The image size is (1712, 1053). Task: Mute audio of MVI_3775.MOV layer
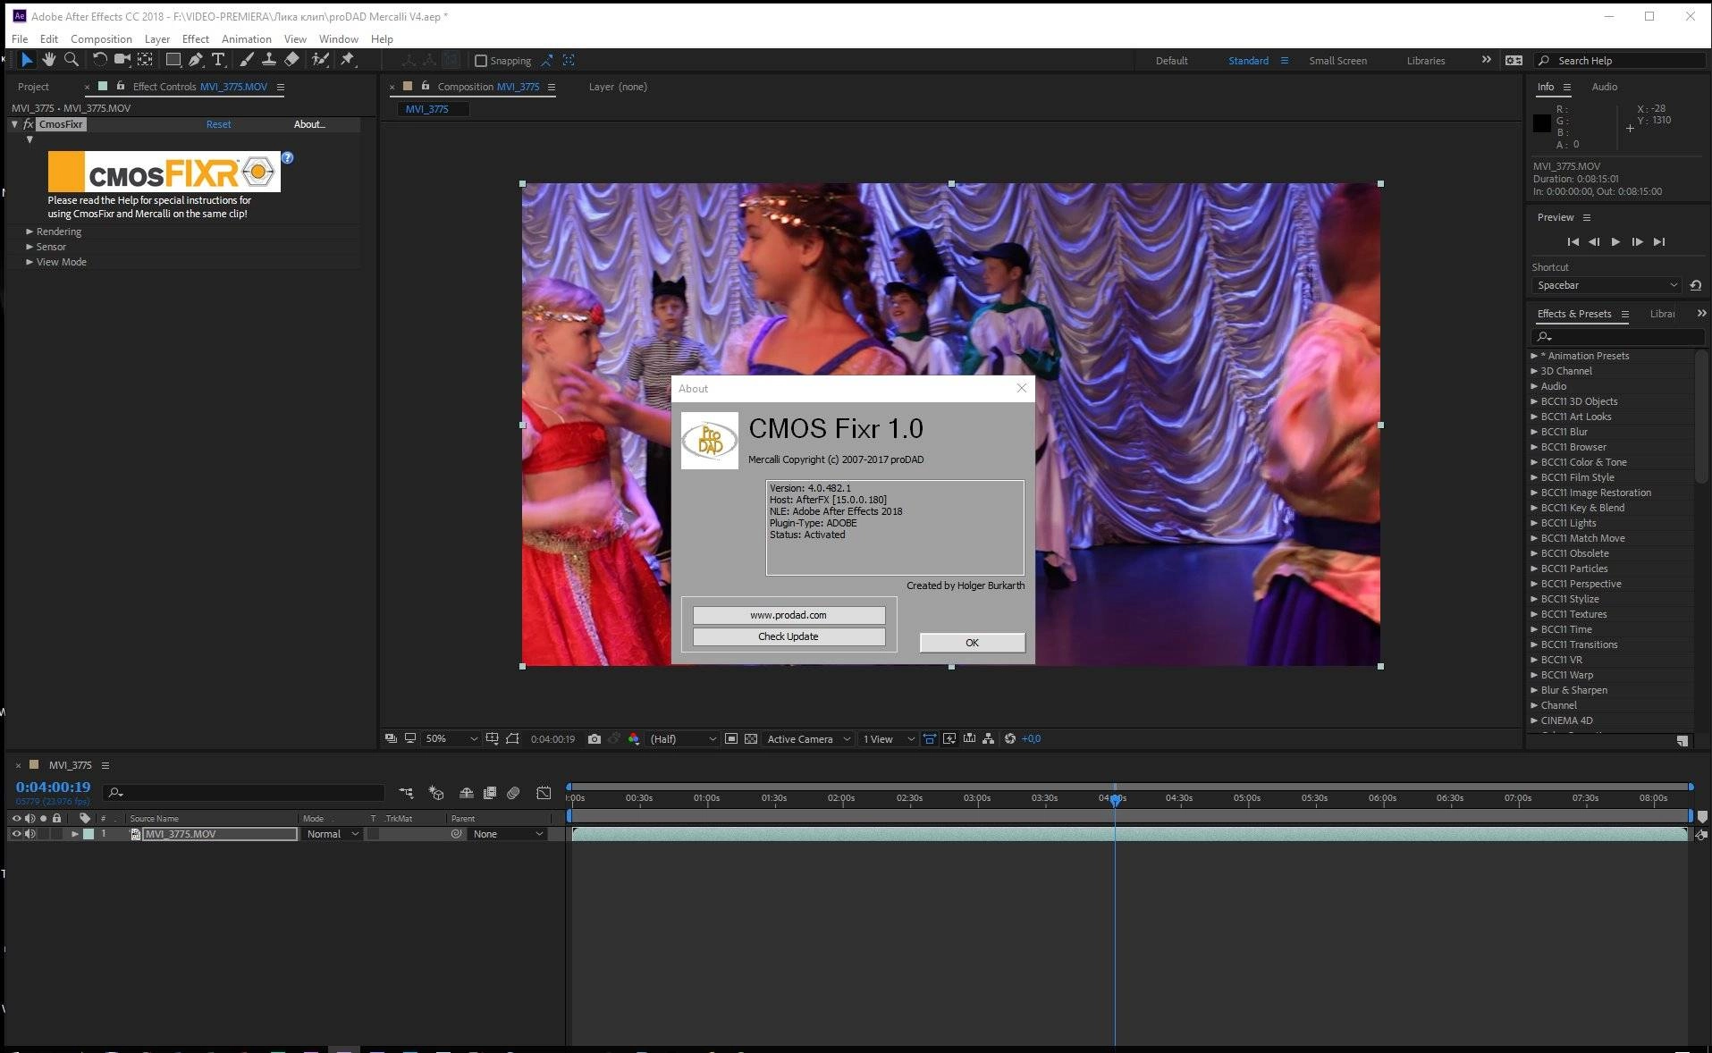point(30,834)
